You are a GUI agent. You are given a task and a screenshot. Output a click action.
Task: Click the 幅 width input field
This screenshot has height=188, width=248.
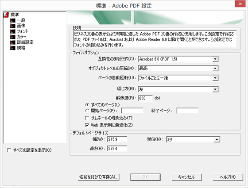click(x=117, y=139)
